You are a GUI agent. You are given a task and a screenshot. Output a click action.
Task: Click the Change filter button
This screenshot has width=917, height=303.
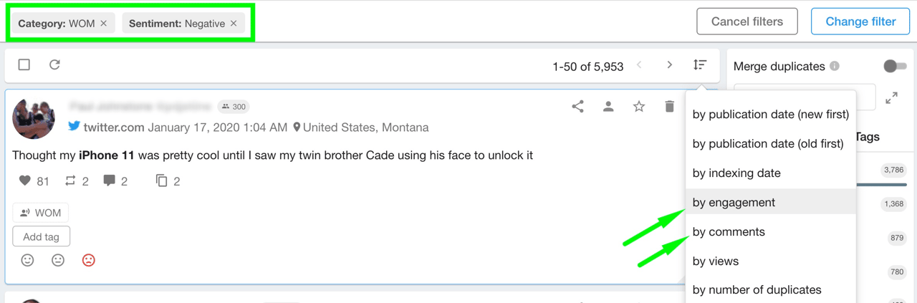[x=860, y=21]
